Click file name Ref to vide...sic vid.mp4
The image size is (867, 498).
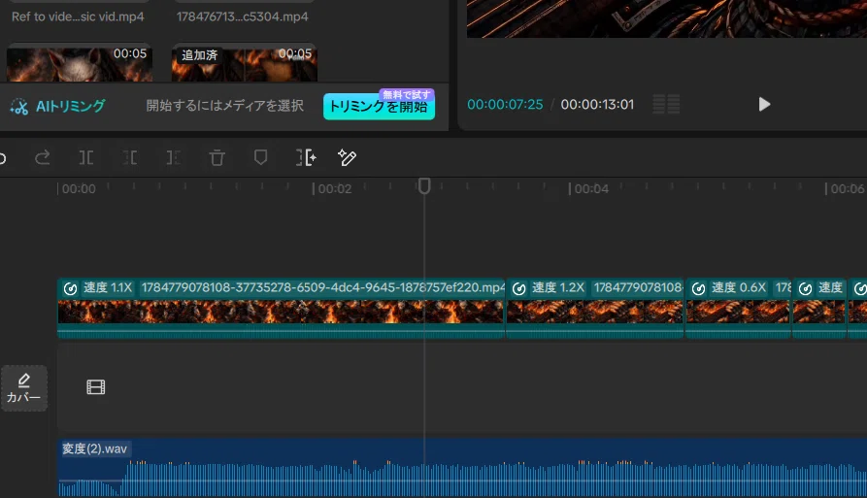coord(78,17)
